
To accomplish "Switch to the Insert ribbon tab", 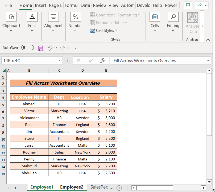I will pos(40,5).
